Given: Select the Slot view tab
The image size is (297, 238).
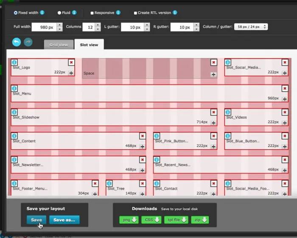Looking at the screenshot, I should click(x=89, y=45).
